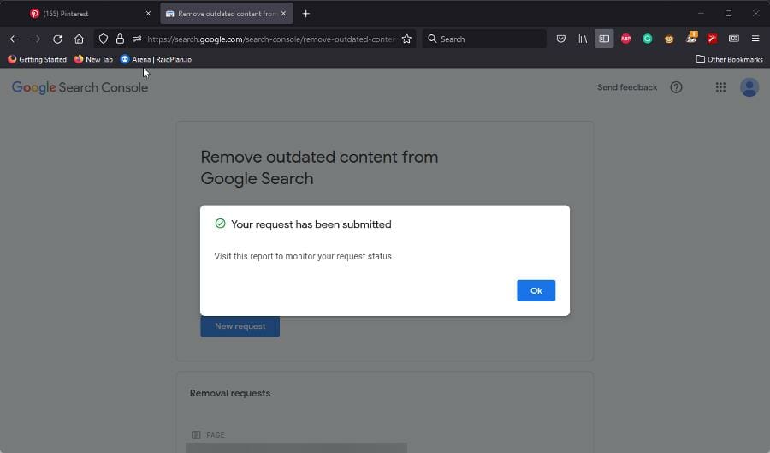
Task: Click the Ok button in the dialog
Action: [x=536, y=290]
